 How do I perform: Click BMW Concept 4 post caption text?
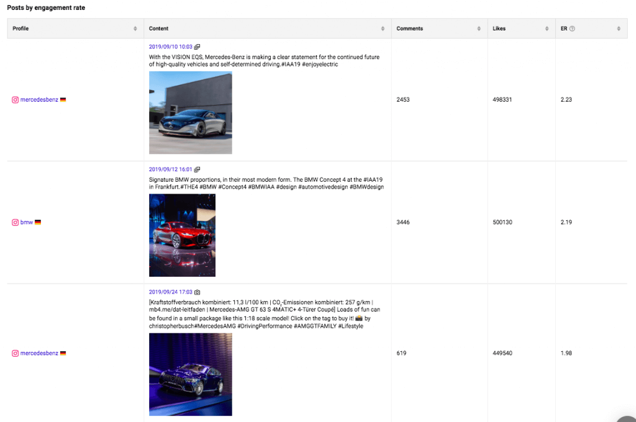pyautogui.click(x=266, y=183)
